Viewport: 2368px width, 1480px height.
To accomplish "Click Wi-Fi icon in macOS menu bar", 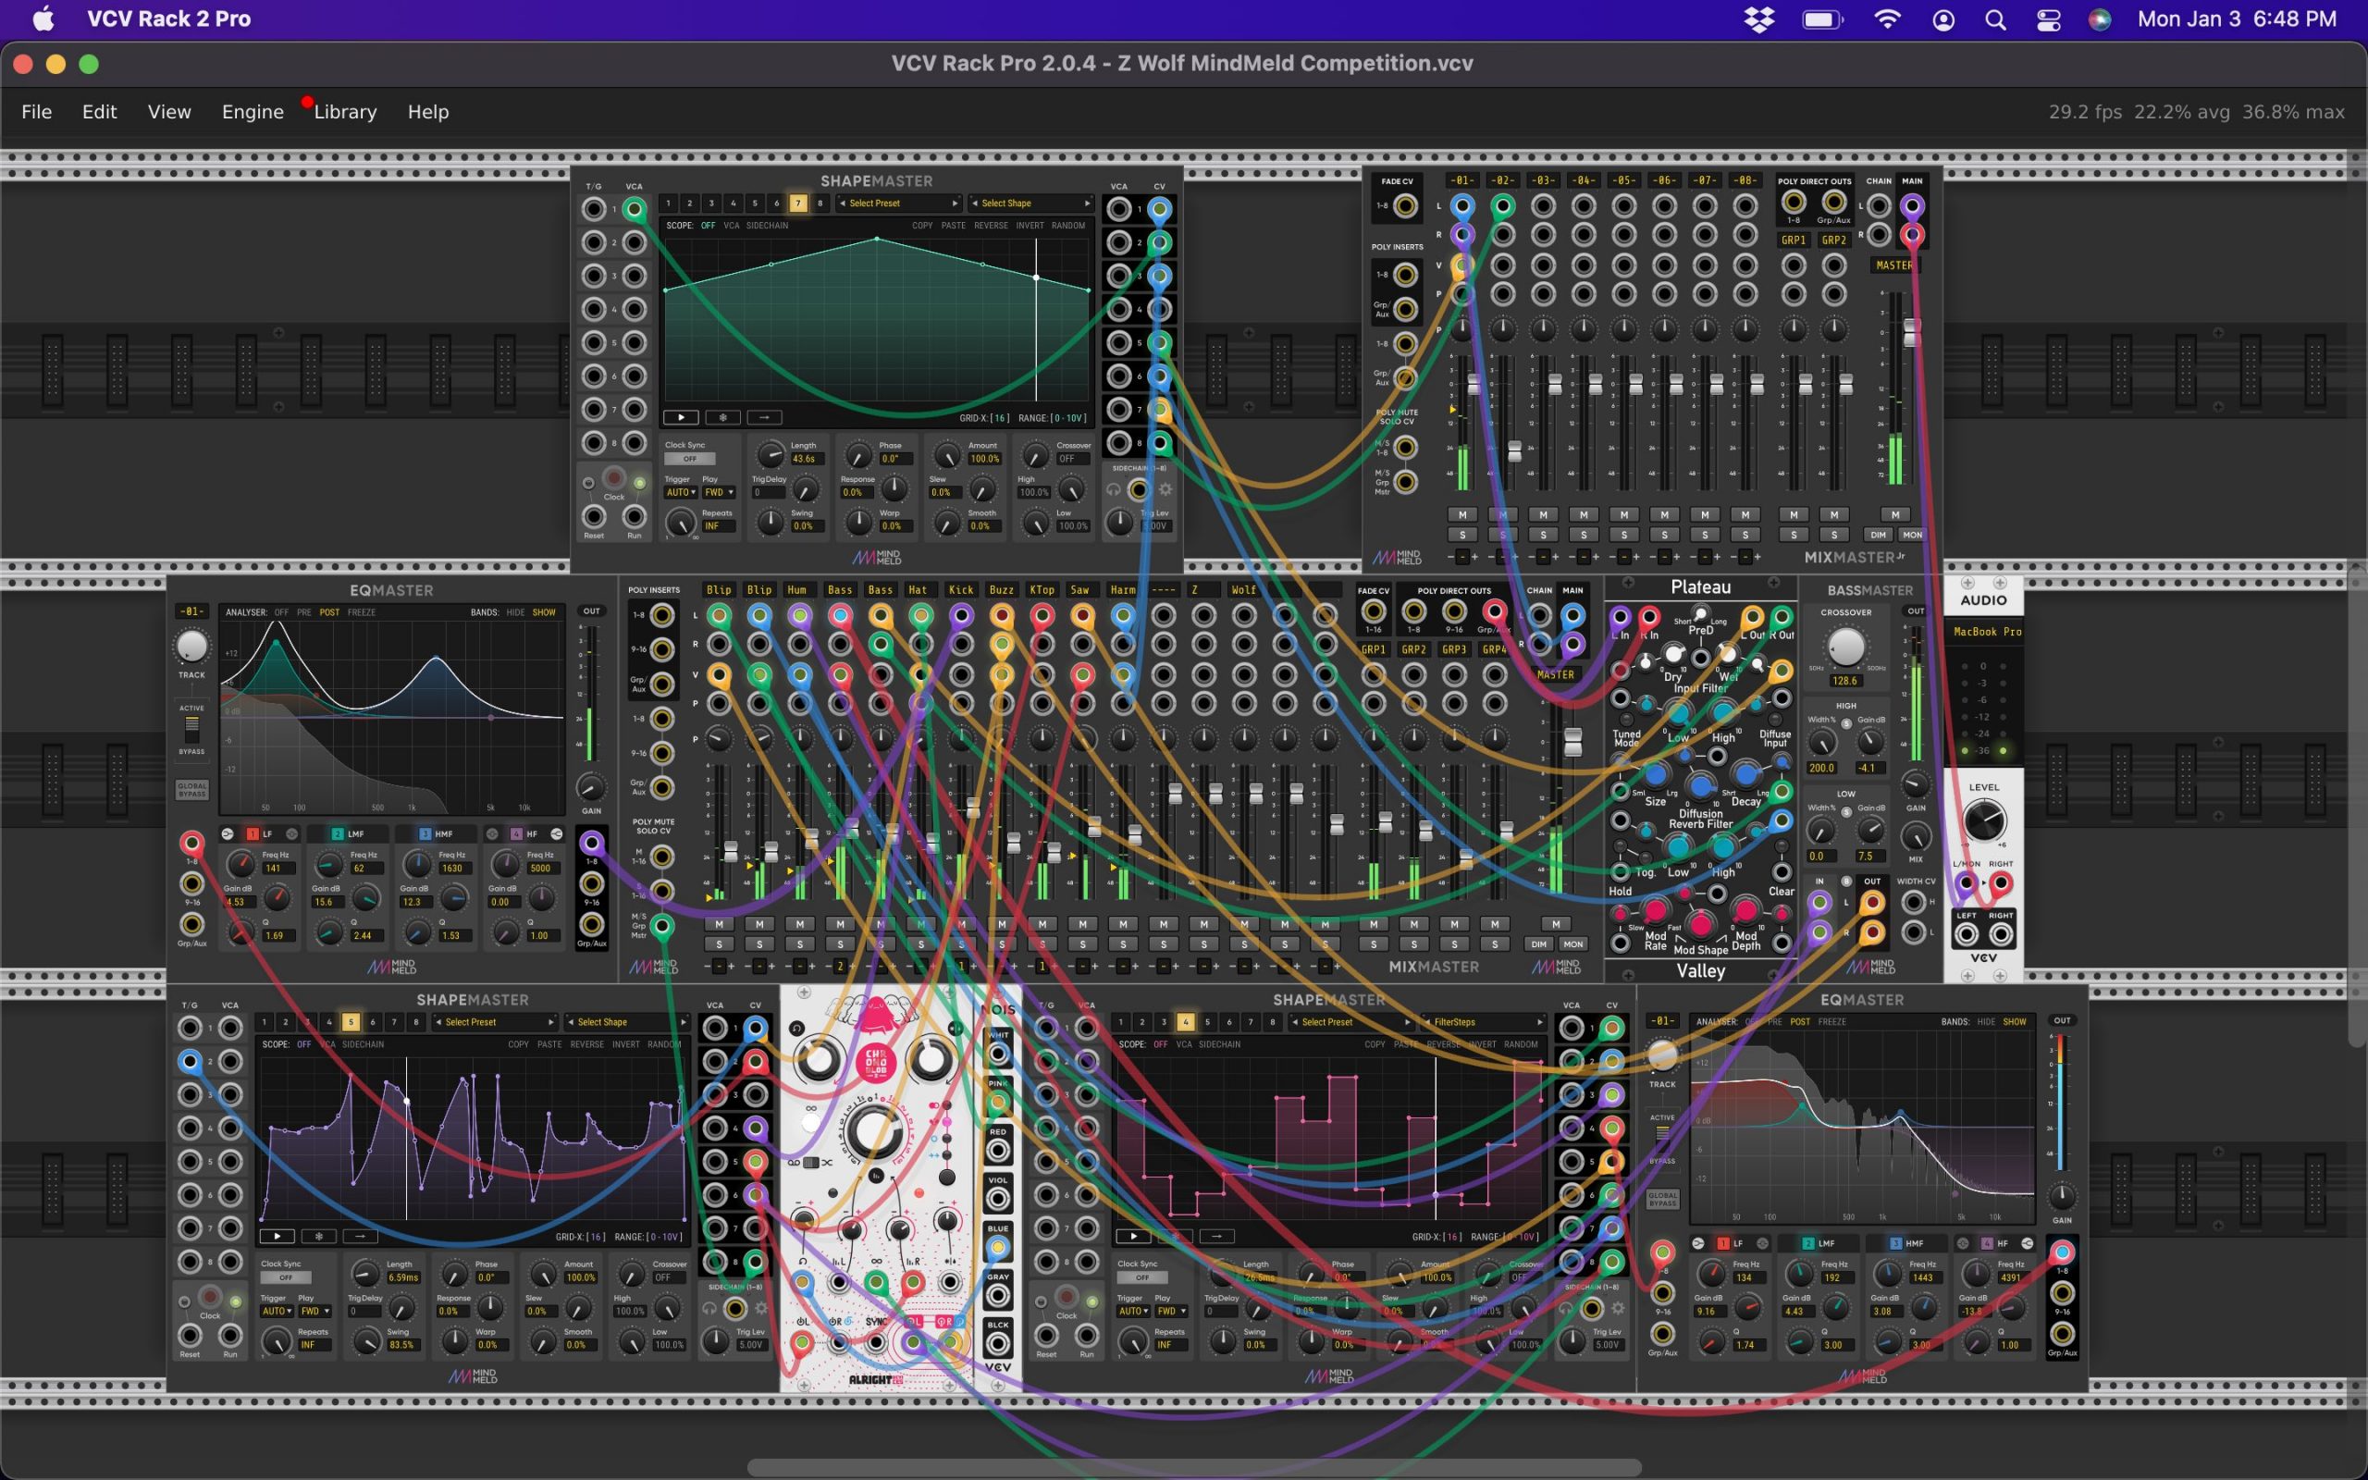I will pyautogui.click(x=1887, y=19).
